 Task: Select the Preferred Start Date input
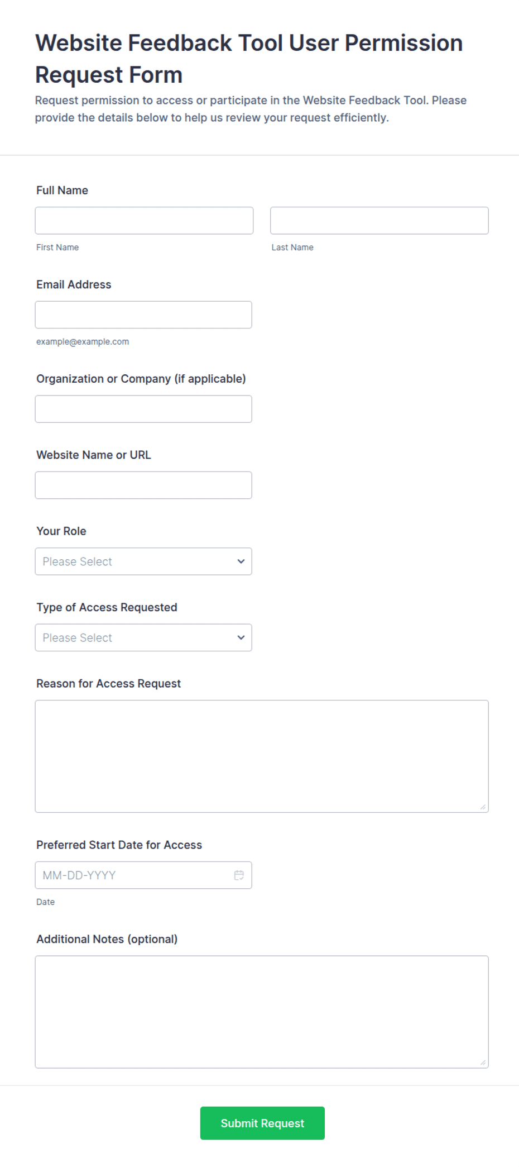143,875
